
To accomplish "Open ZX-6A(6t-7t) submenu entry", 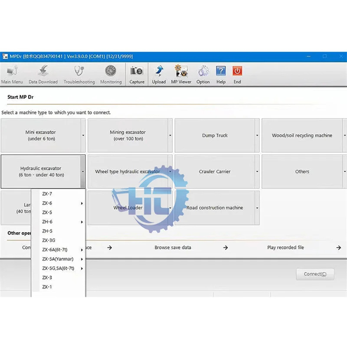I will 58,250.
